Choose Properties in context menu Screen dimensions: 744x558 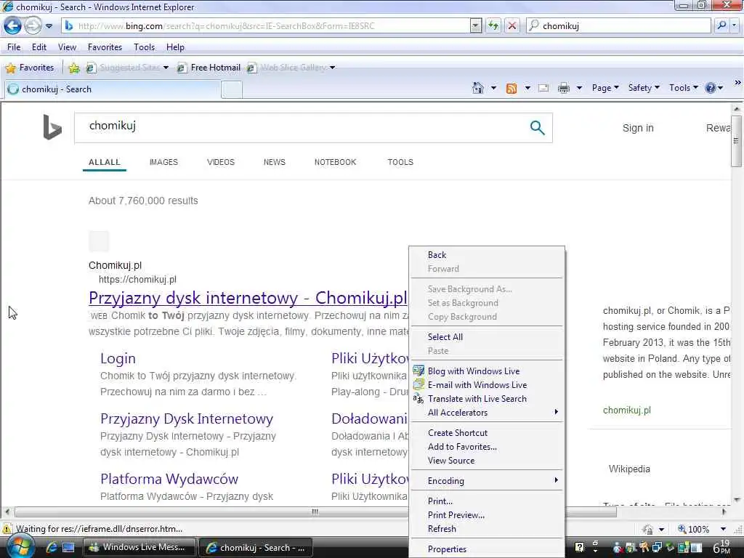[488, 549]
